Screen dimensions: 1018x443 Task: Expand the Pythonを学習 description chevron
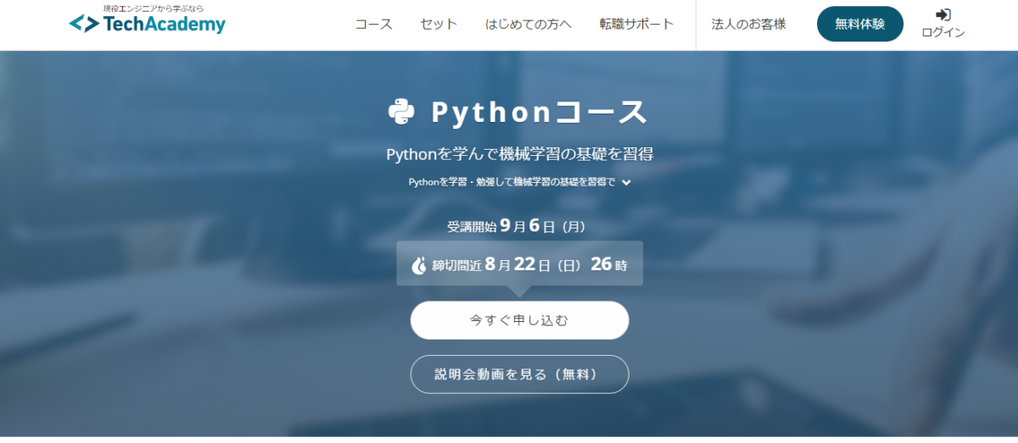pyautogui.click(x=626, y=182)
